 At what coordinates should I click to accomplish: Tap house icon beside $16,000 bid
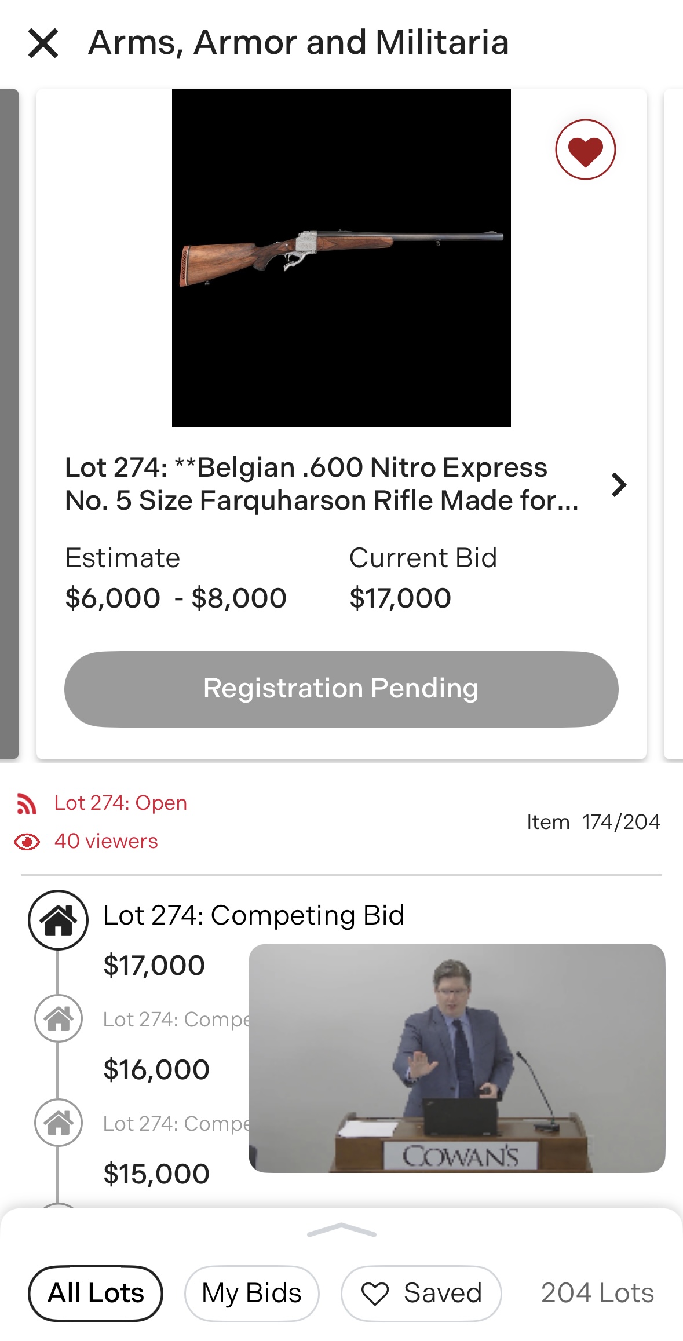click(58, 1018)
